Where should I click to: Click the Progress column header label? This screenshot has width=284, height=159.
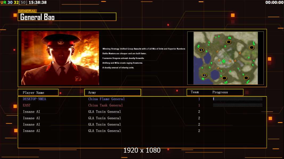coord(220,92)
